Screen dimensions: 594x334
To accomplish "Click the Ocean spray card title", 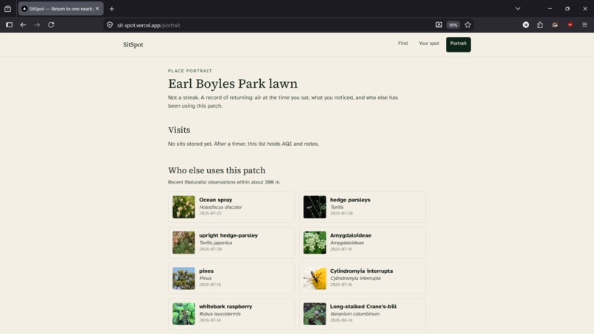I will pos(215,200).
